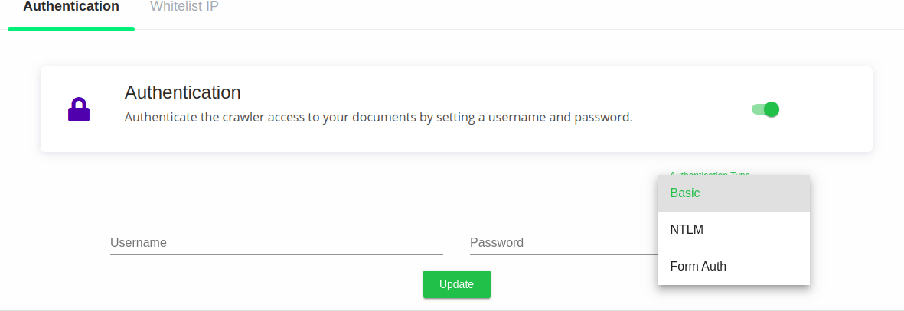Click the underline beneath Password field
904x311 pixels.
point(563,254)
